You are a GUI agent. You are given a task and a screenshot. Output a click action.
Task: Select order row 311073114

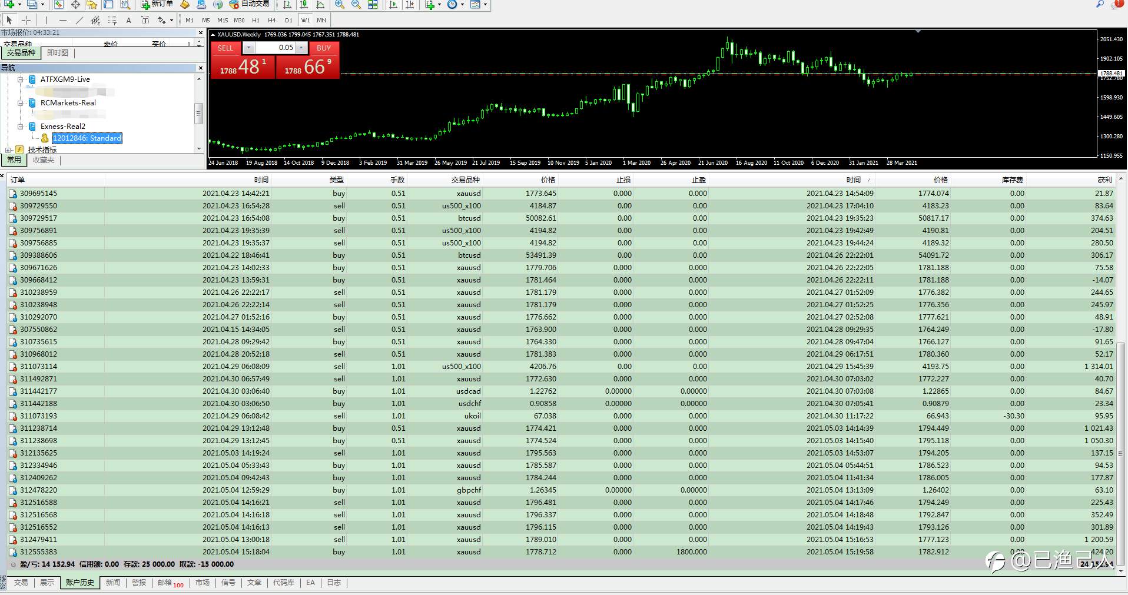(x=562, y=366)
